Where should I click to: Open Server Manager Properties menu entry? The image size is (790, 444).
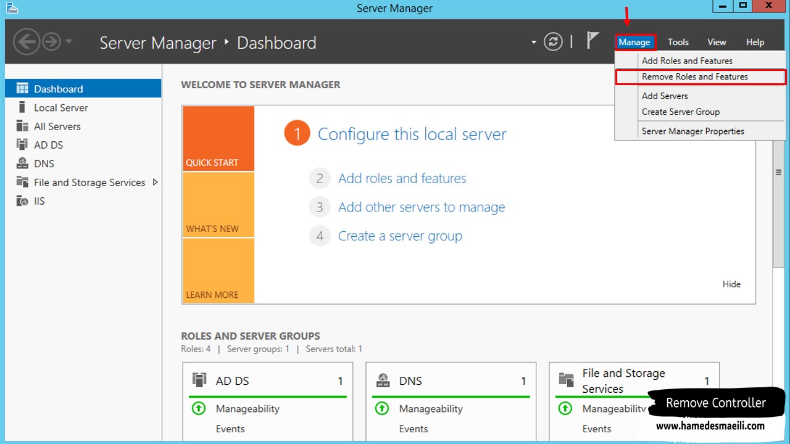[x=700, y=131]
